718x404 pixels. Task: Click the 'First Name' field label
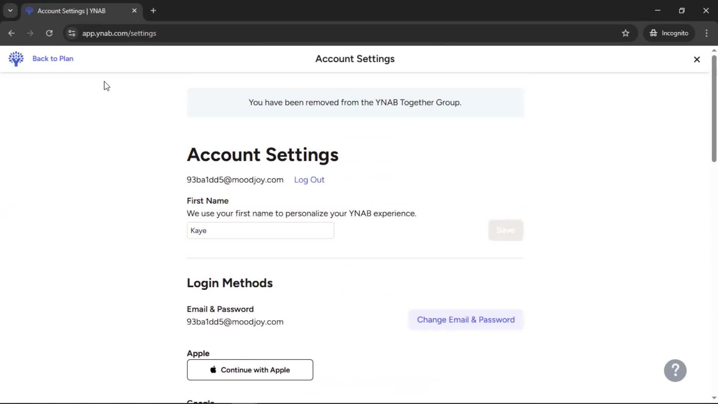tap(208, 201)
